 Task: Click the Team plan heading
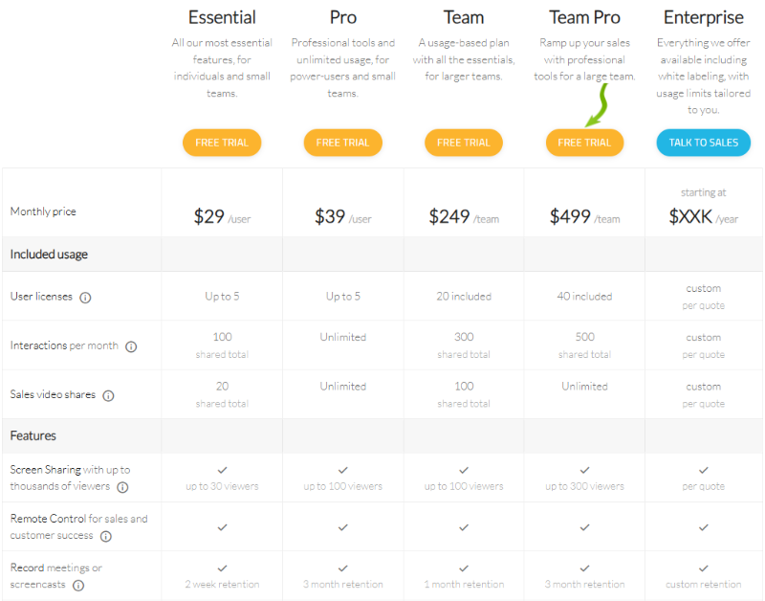[464, 17]
